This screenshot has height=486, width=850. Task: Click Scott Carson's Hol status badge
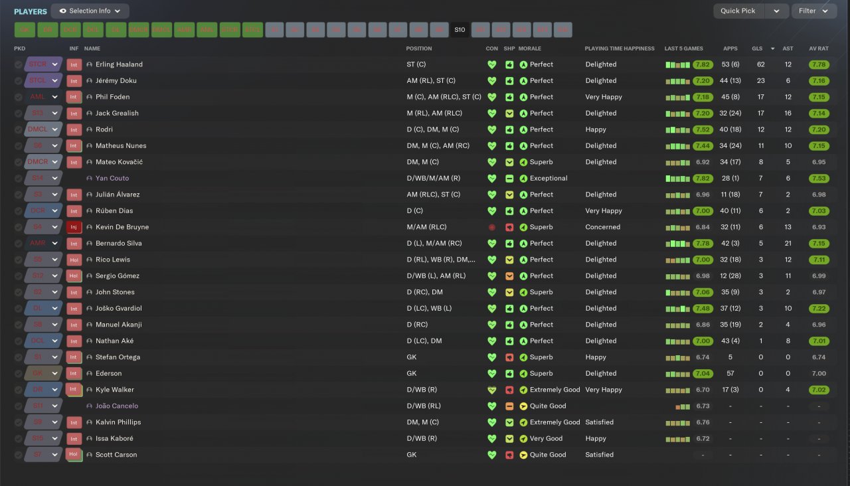pos(74,455)
